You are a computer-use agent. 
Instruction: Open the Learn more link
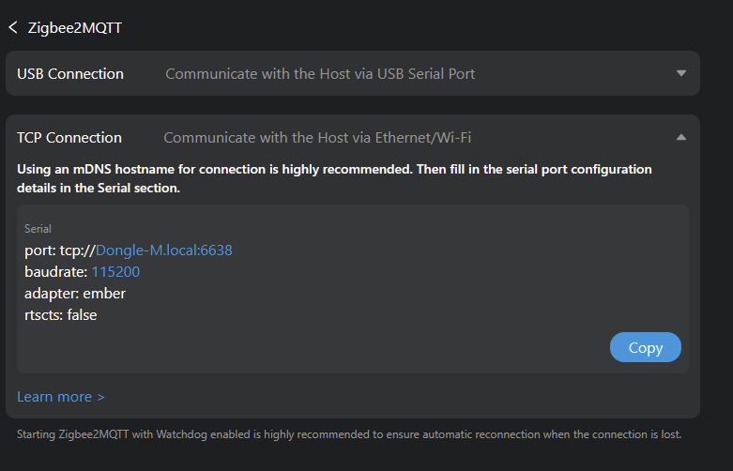61,397
